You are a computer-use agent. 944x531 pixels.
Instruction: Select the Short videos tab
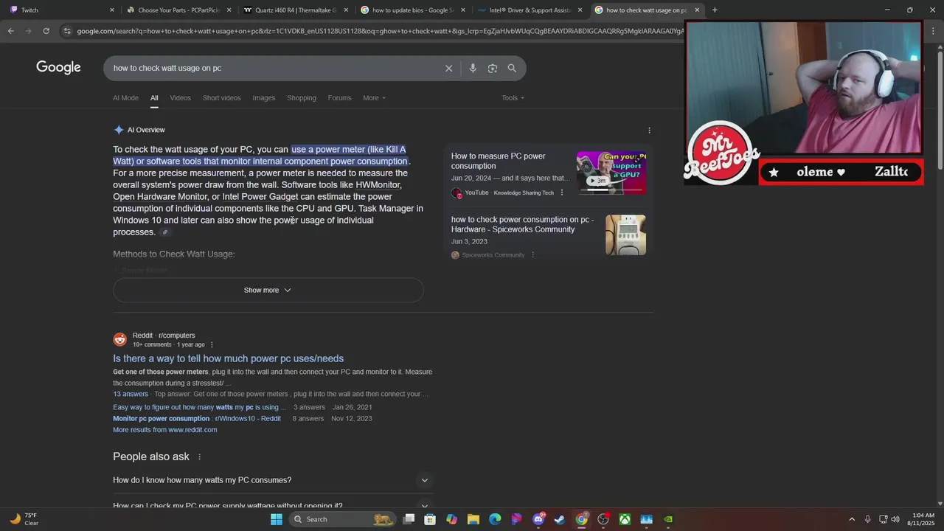click(221, 98)
